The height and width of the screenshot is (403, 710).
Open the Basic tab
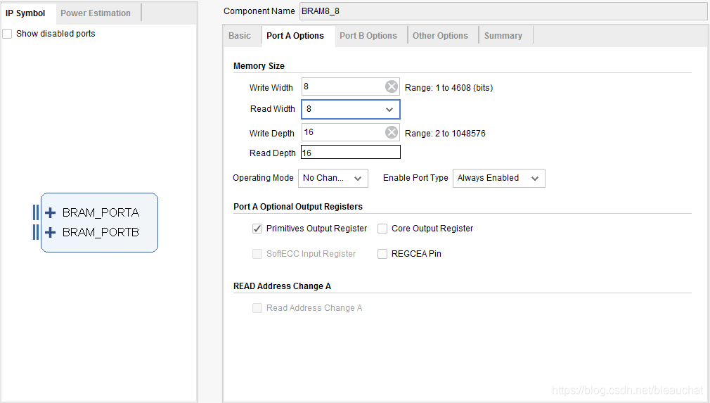[240, 36]
